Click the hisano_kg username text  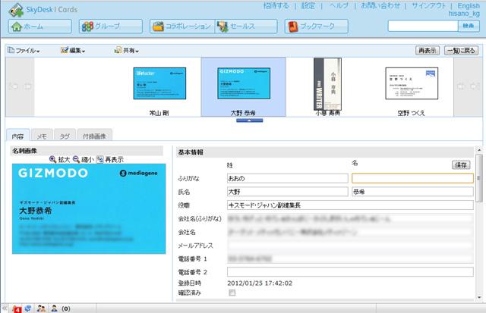(x=464, y=14)
